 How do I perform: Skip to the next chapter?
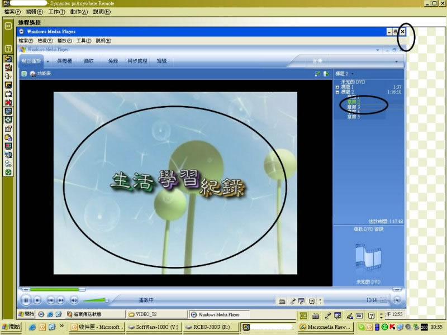(60, 300)
